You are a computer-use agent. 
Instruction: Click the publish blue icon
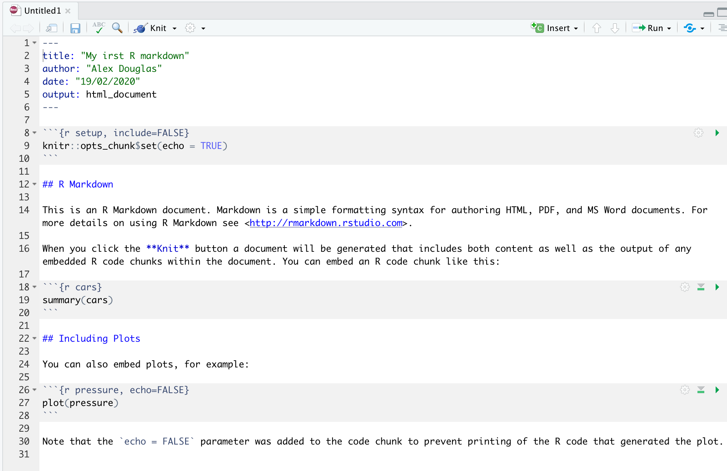point(690,28)
